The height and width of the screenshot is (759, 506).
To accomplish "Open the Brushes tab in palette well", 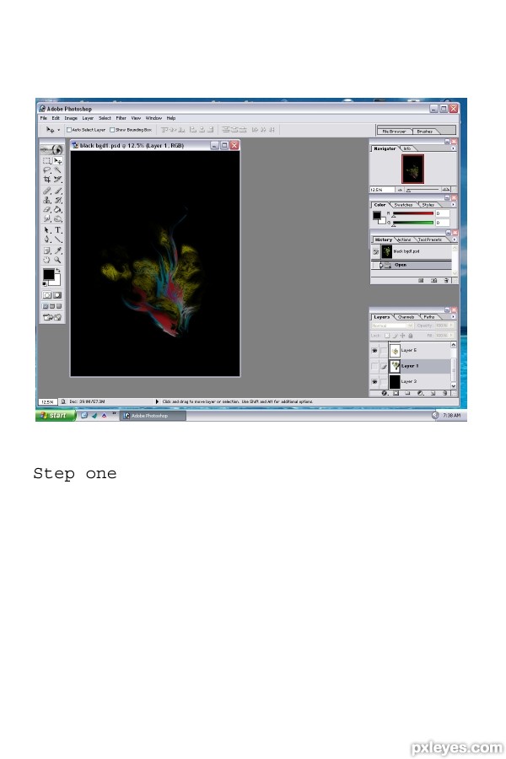I will [x=425, y=132].
